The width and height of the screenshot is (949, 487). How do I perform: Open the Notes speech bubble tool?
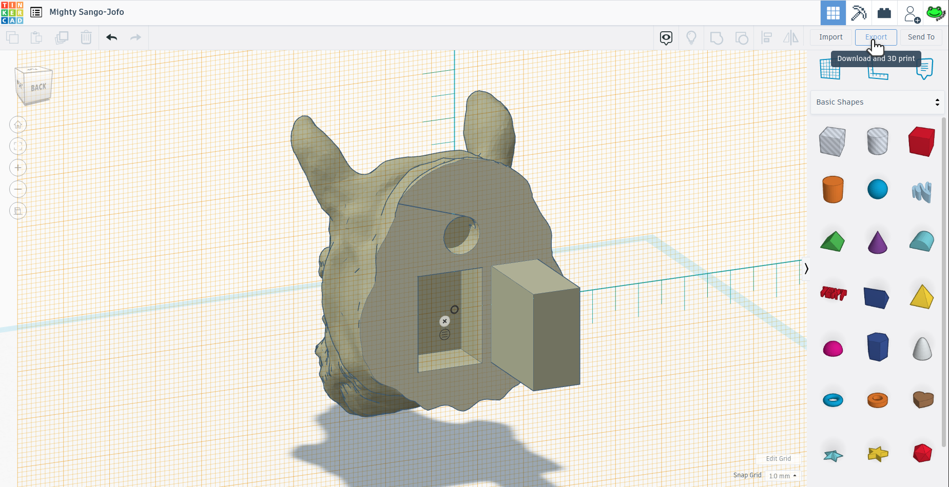(x=924, y=69)
